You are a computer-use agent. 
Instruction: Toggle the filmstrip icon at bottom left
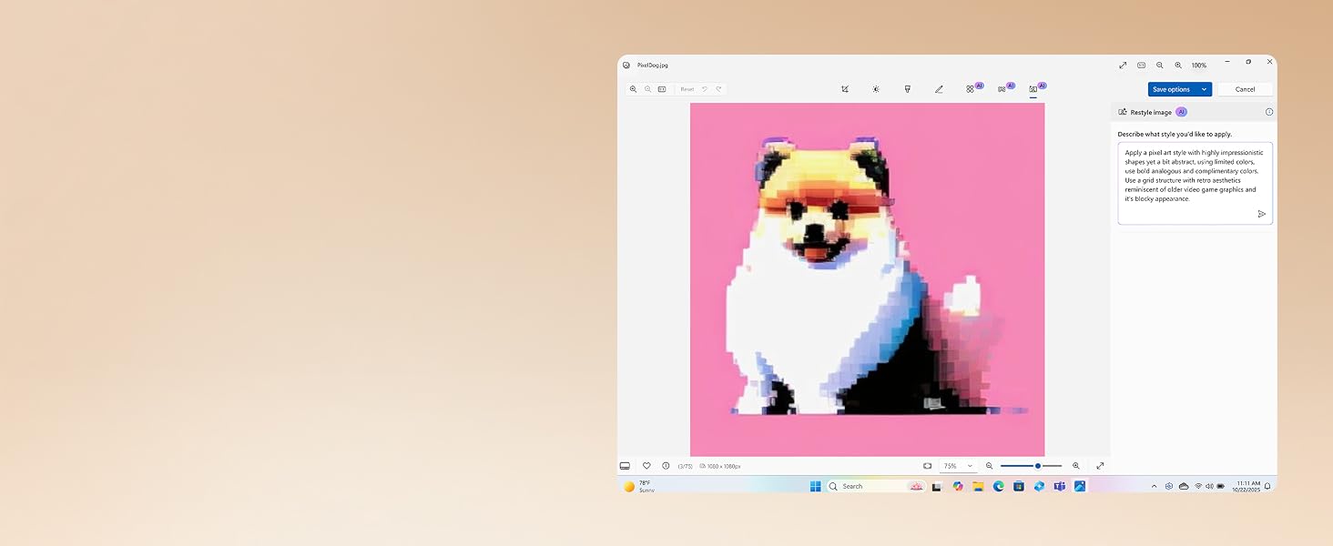point(625,466)
